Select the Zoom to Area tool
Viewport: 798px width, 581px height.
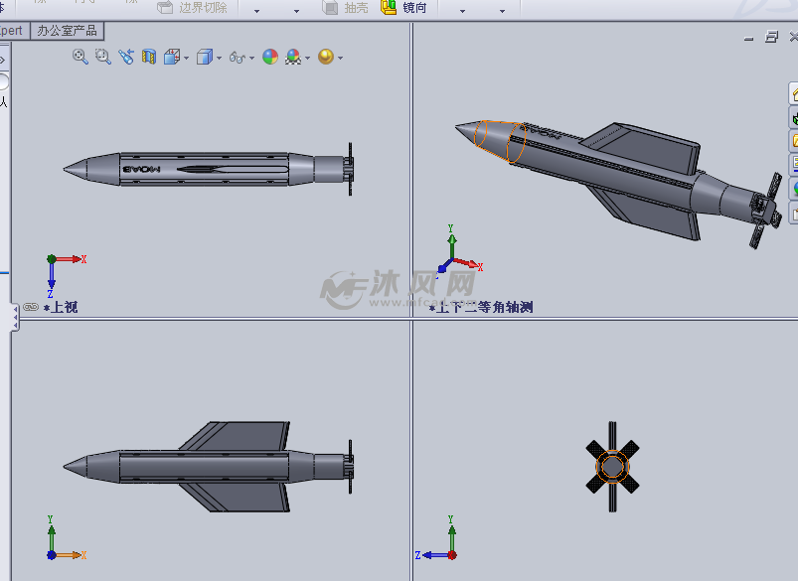103,57
